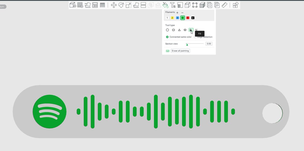Click the Section view slider handle
Image resolution: width=304 pixels, height=151 pixels.
tap(187, 45)
